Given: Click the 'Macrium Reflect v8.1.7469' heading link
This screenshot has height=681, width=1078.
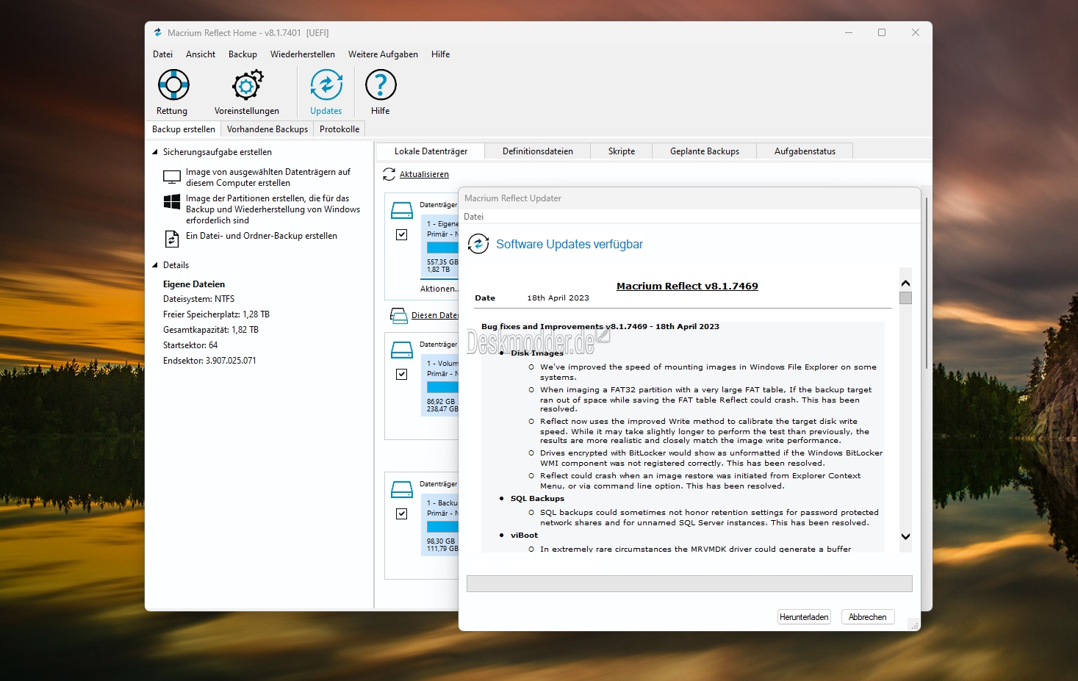Looking at the screenshot, I should [687, 287].
